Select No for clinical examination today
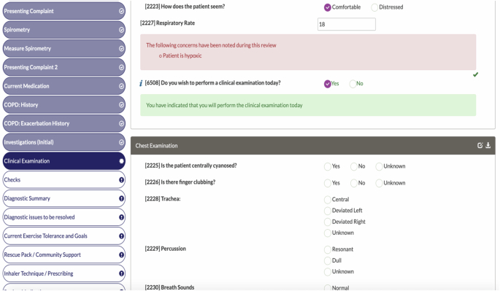This screenshot has width=500, height=291. (353, 84)
